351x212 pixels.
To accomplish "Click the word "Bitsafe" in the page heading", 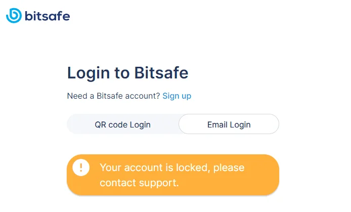I will 161,72.
